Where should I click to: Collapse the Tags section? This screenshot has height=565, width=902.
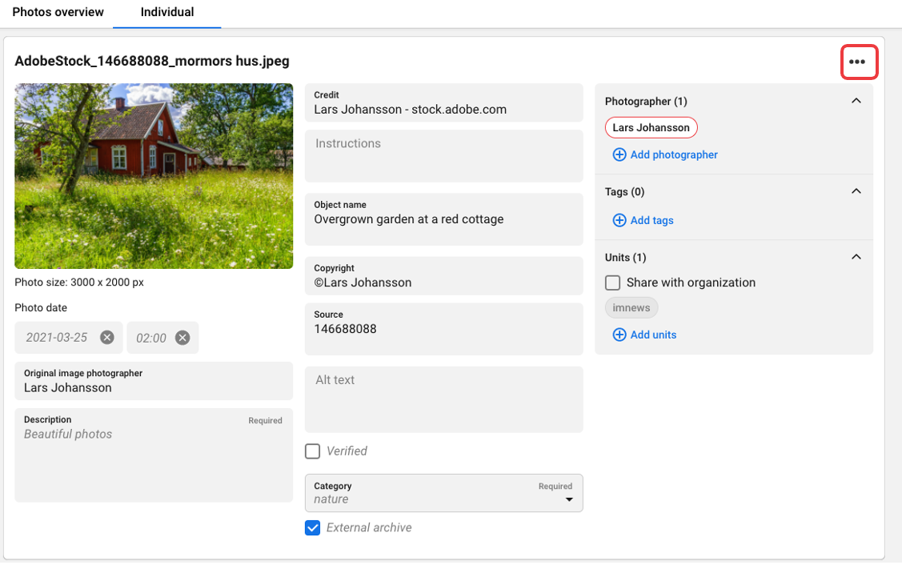coord(856,192)
